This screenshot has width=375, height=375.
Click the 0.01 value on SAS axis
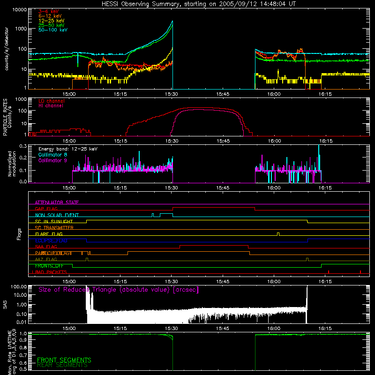(22, 322)
